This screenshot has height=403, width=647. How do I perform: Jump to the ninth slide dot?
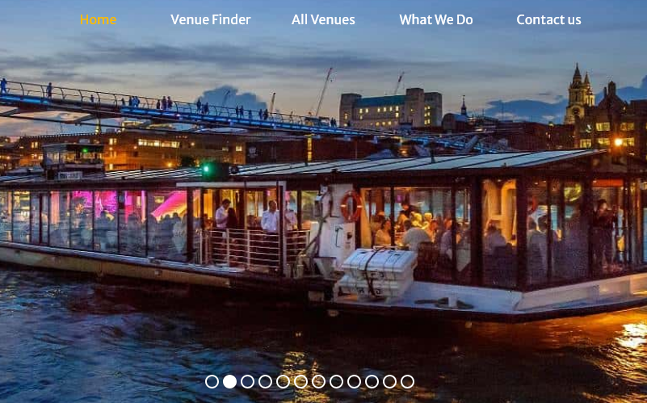point(354,381)
